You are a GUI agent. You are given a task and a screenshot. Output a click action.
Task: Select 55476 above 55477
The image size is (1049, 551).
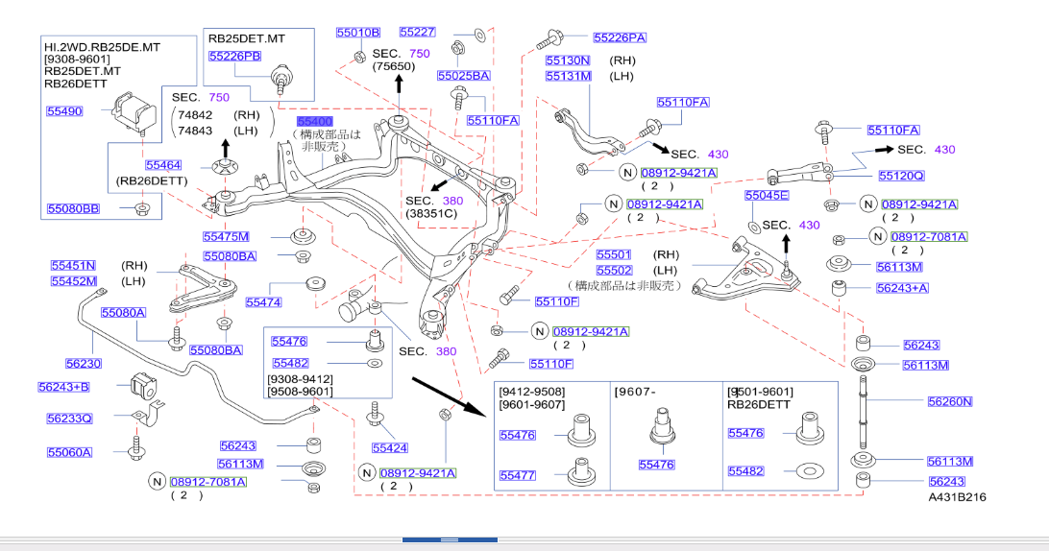click(x=517, y=435)
